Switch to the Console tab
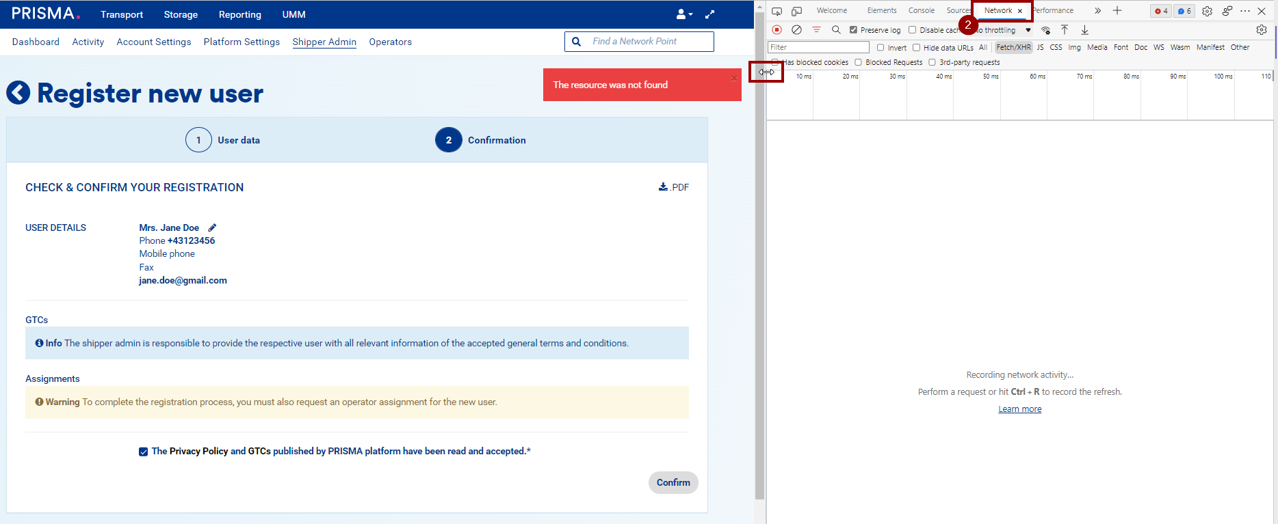 (921, 11)
